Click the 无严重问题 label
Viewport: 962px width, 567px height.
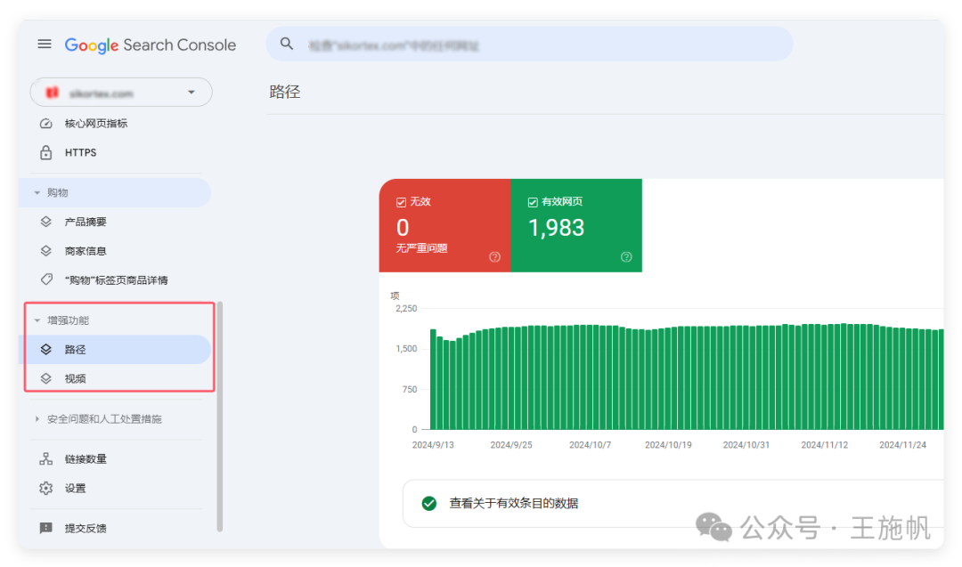(421, 248)
